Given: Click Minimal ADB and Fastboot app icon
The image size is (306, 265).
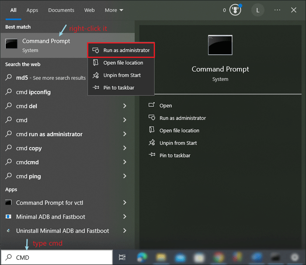Looking at the screenshot, I should click(8, 216).
